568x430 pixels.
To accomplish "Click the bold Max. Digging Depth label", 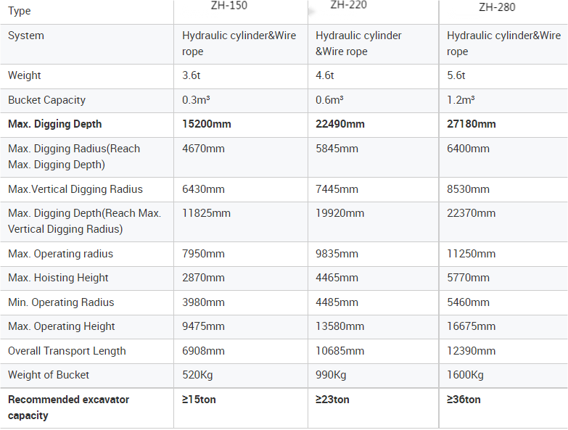I will point(54,124).
